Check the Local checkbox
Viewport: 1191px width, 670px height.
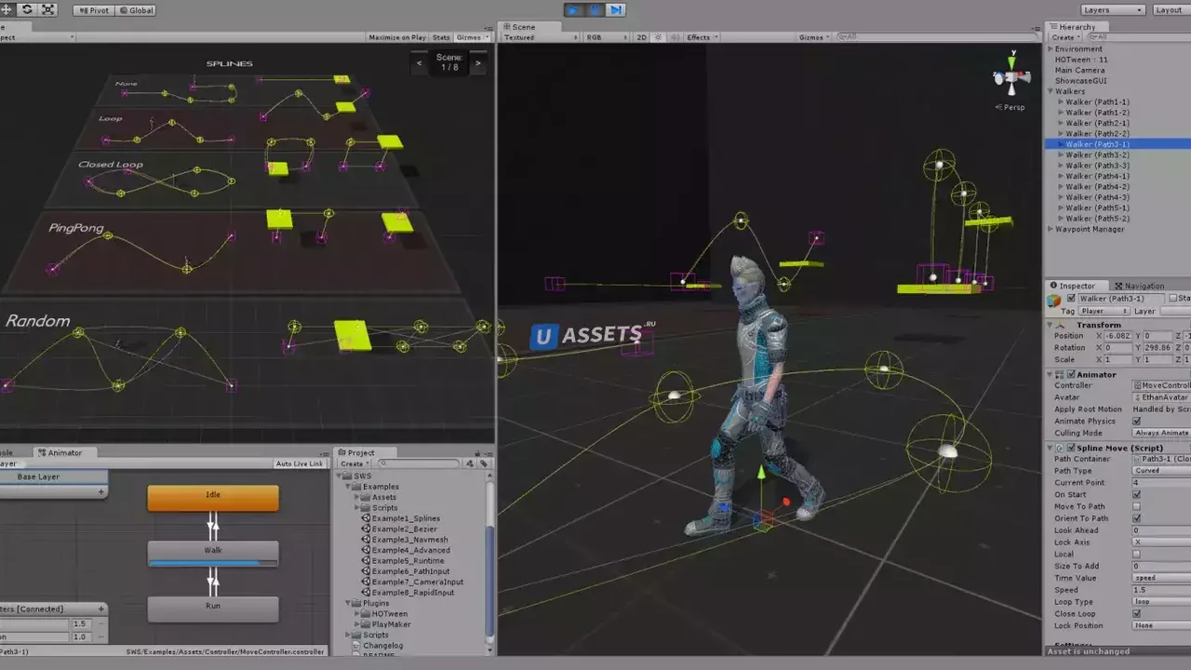1136,554
